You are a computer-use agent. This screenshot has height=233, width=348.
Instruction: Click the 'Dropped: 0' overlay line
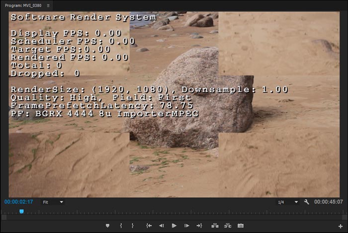45,74
